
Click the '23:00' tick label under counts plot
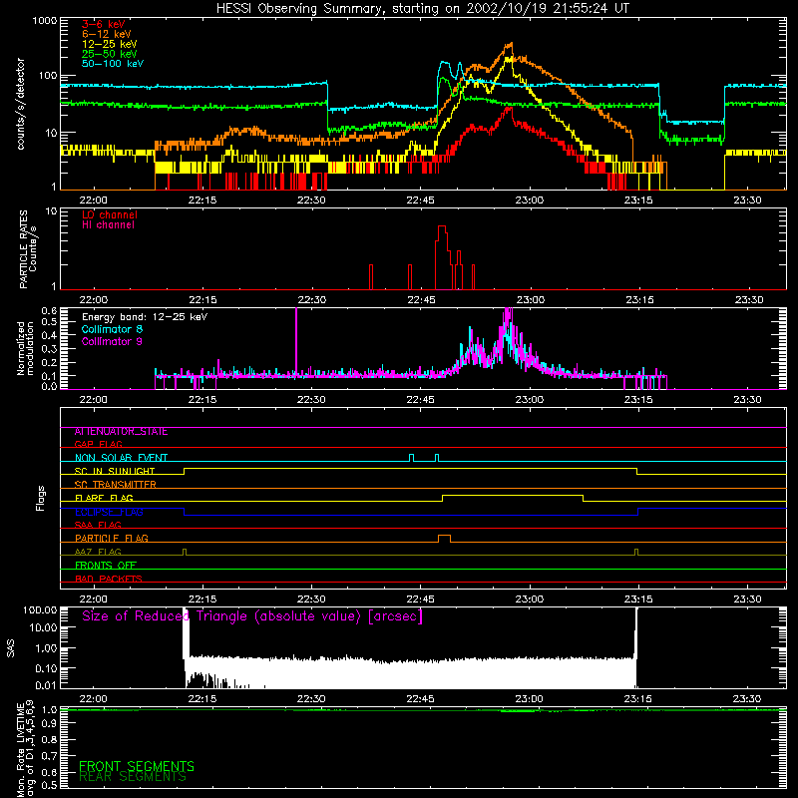pos(530,200)
